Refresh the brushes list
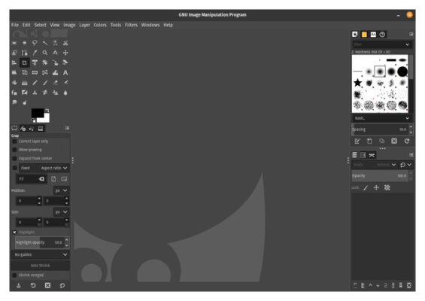The width and height of the screenshot is (425, 301). click(406, 141)
